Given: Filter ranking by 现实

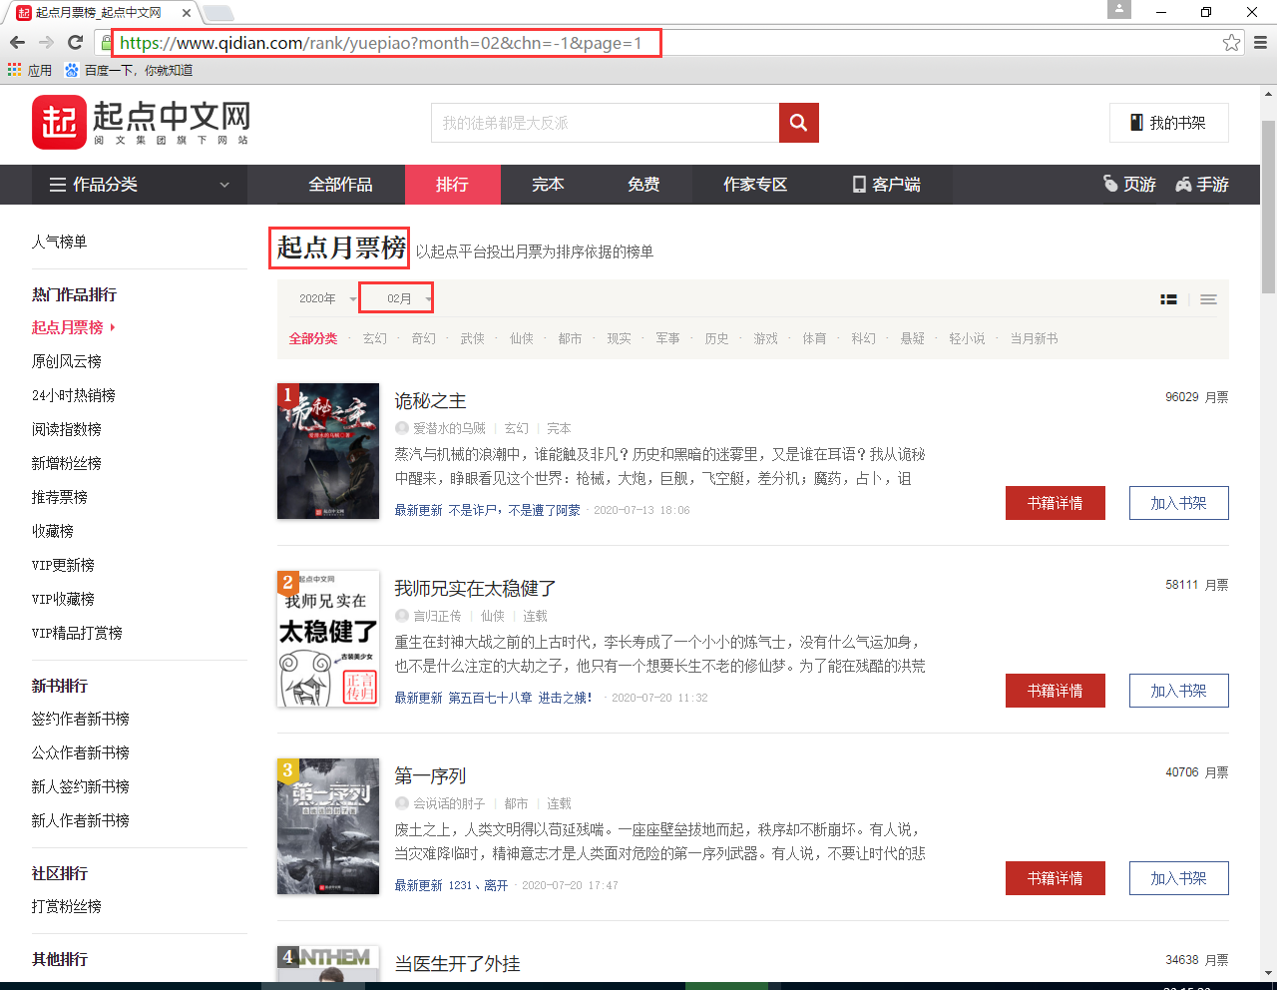Looking at the screenshot, I should click(x=619, y=339).
